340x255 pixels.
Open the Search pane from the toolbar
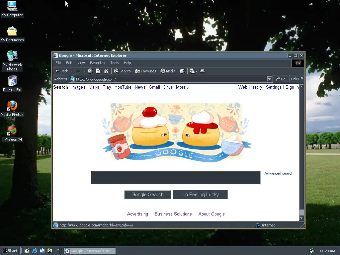click(x=122, y=71)
